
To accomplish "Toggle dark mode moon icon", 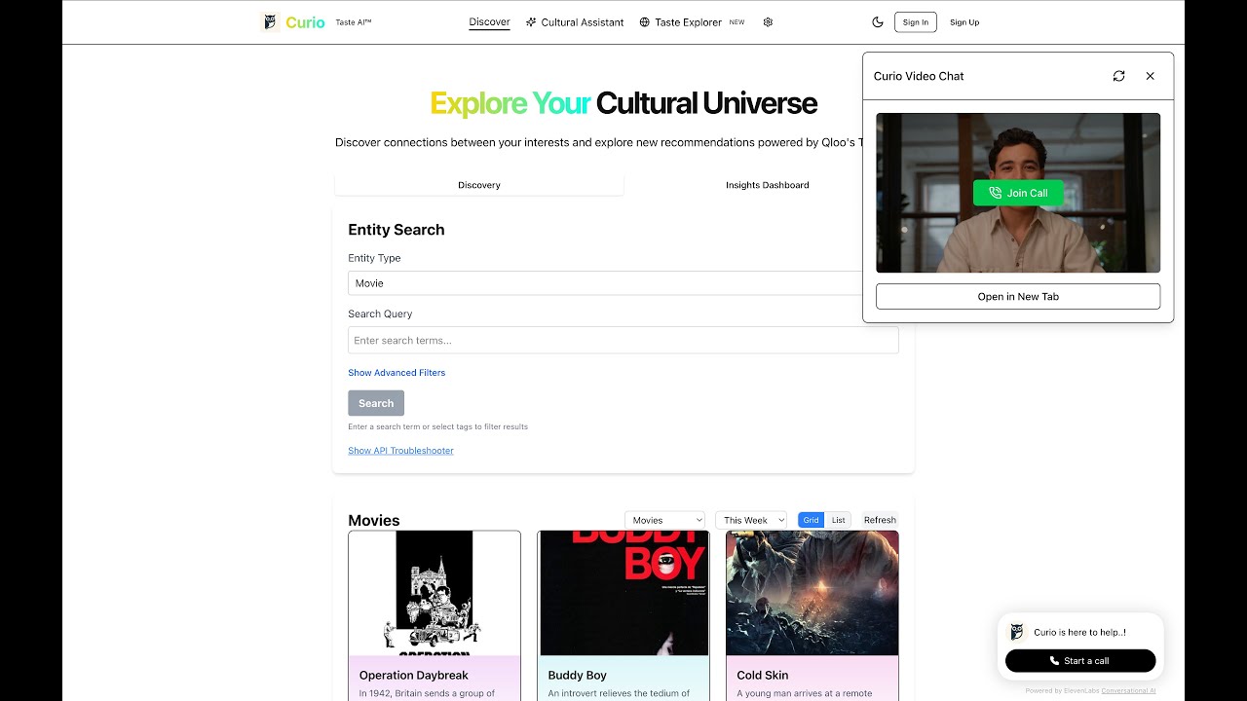I will [x=878, y=22].
